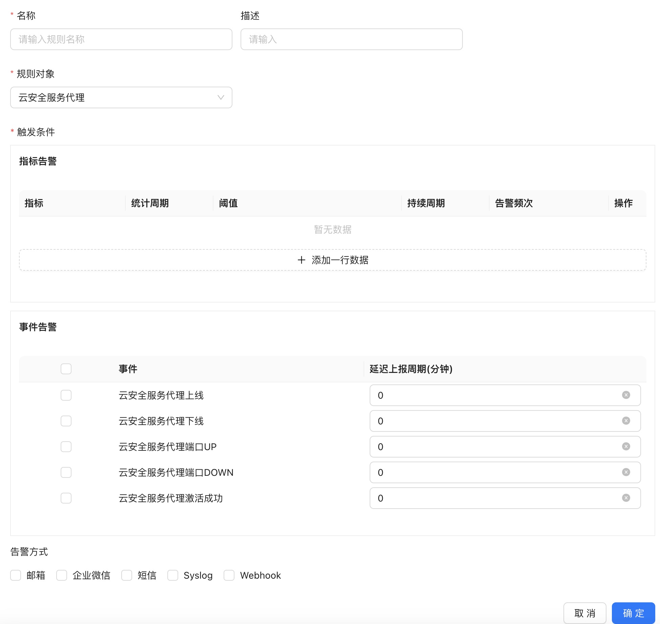This screenshot has width=660, height=624.
Task: Edit delay input for 云安全服务代理下线
Action: click(x=505, y=421)
